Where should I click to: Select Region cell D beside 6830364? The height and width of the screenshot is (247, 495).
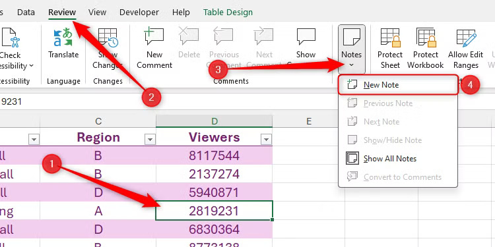pyautogui.click(x=98, y=229)
